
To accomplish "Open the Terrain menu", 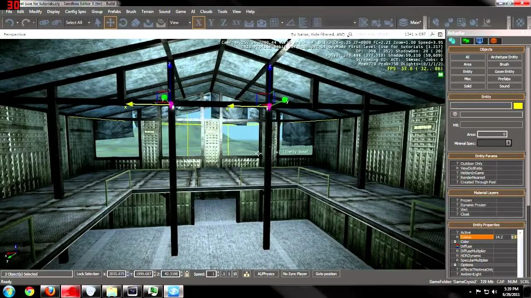I will 147,12.
